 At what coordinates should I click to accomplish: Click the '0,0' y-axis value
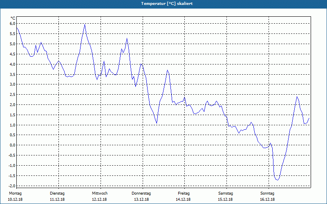point(13,145)
